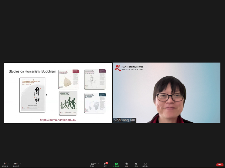Unmute the microphone in the Zoom toolbar
Screen dimensions: 225x168
tap(5, 164)
